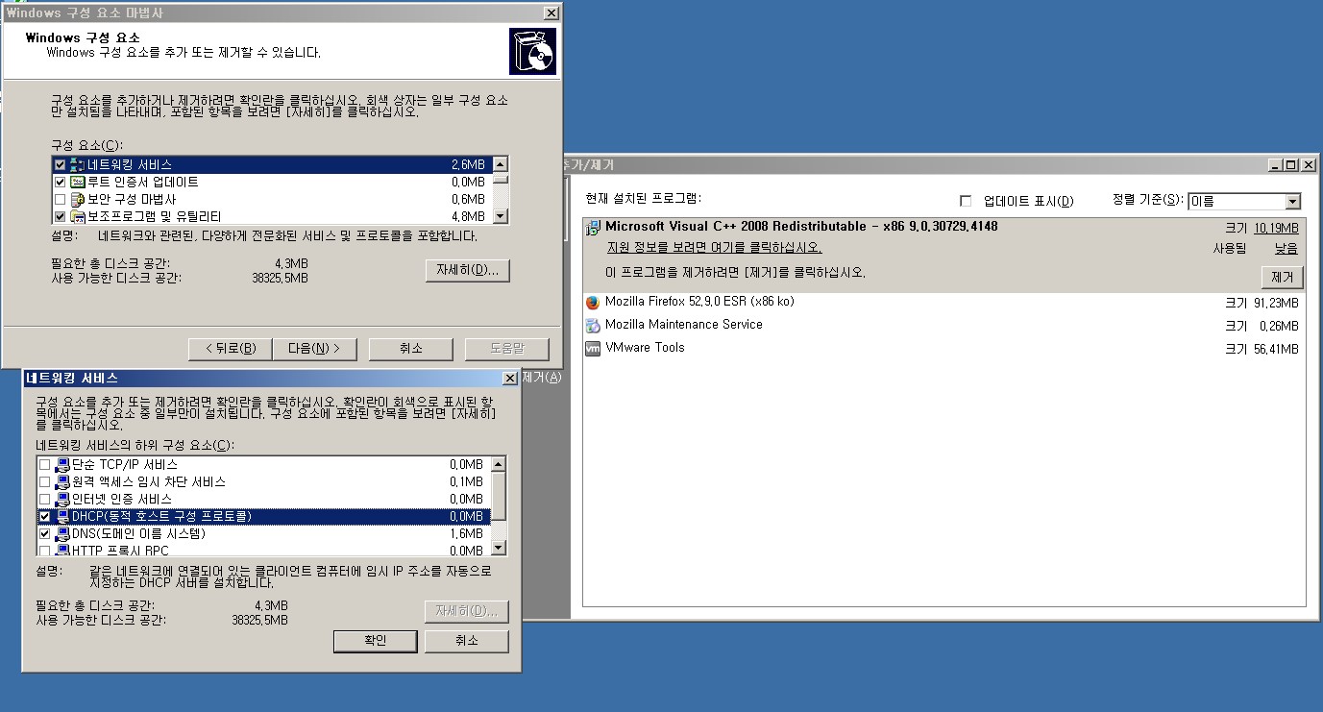
Task: Click the Details (자세히) button in component wizard
Action: (x=467, y=270)
